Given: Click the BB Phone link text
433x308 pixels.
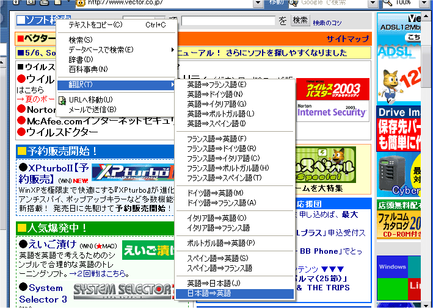Looking at the screenshot, I should (319, 251).
